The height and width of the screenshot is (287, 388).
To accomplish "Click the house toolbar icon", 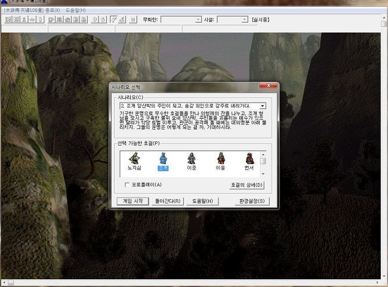I will pos(67,20).
